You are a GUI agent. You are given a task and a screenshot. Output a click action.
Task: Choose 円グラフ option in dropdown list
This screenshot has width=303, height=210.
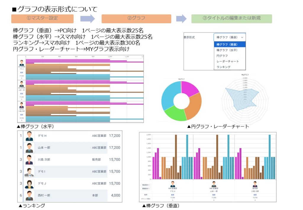(222, 56)
